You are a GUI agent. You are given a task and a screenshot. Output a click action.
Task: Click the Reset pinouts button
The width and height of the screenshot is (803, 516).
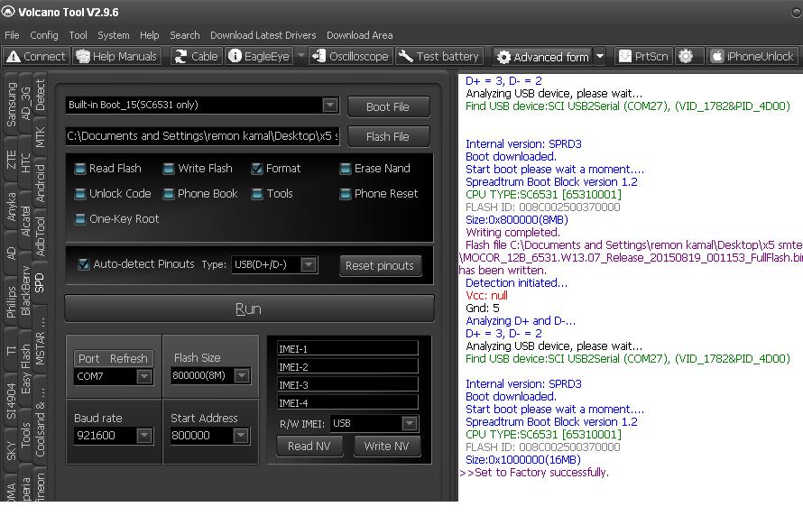(380, 266)
